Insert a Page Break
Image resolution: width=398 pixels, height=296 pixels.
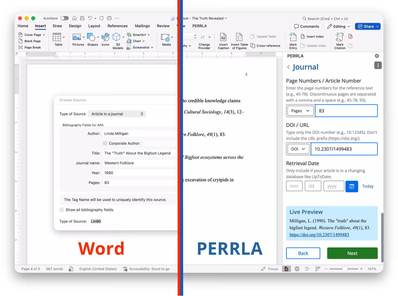point(30,47)
